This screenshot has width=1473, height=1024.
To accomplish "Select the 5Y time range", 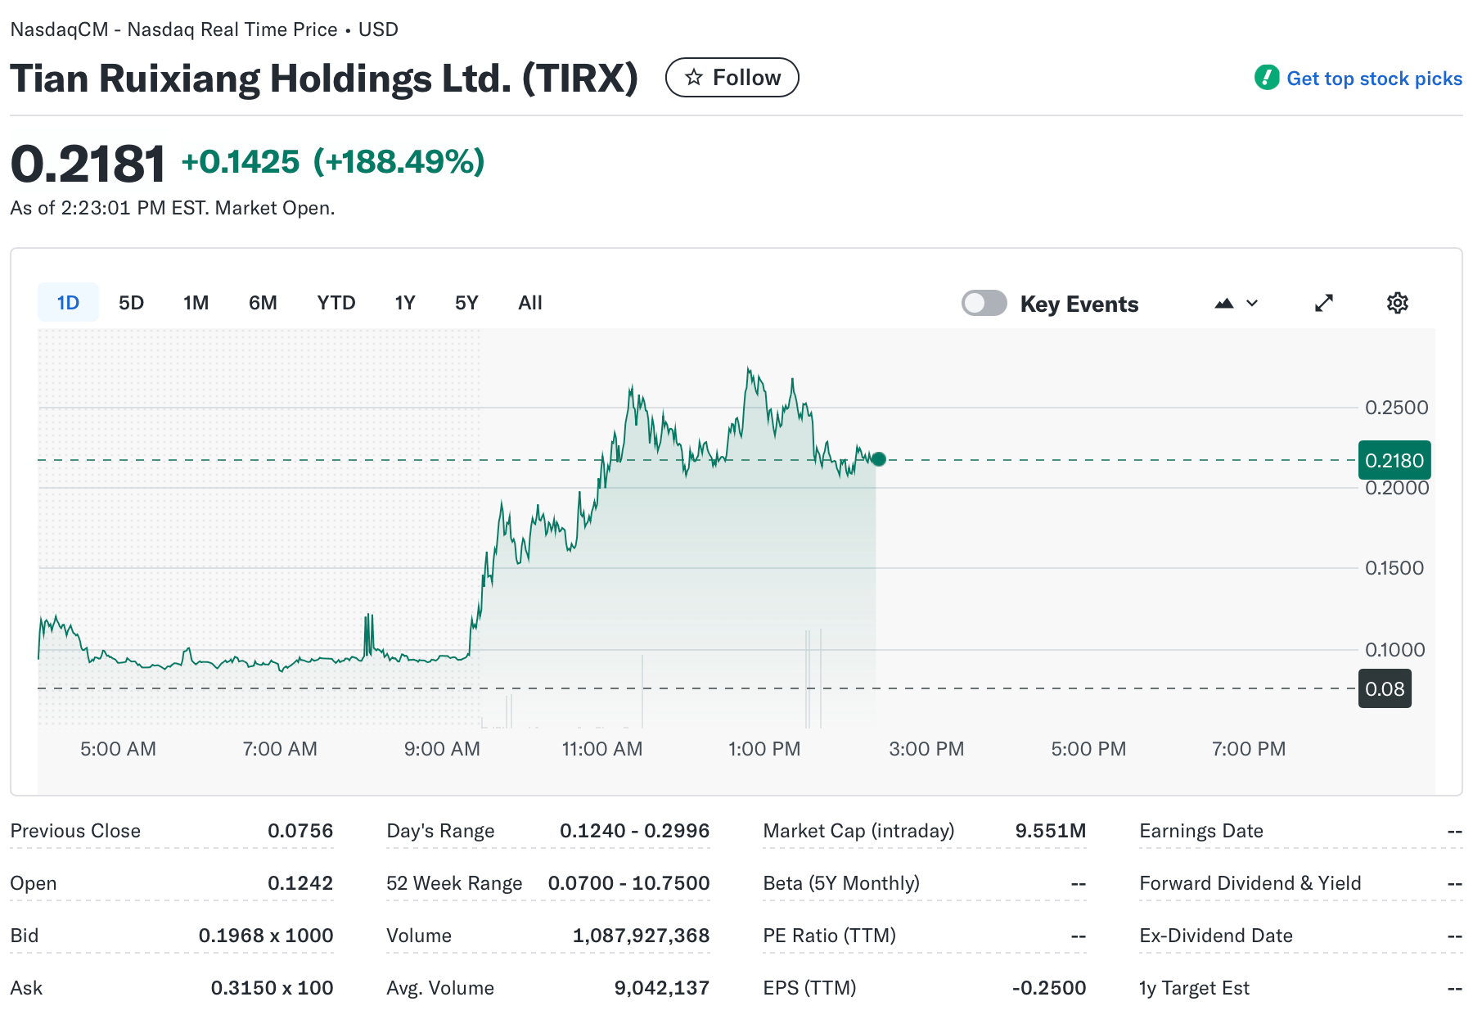I will click(466, 302).
